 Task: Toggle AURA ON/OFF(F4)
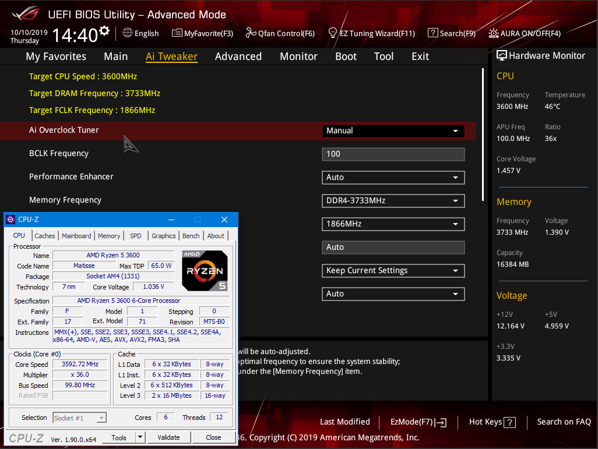(525, 34)
